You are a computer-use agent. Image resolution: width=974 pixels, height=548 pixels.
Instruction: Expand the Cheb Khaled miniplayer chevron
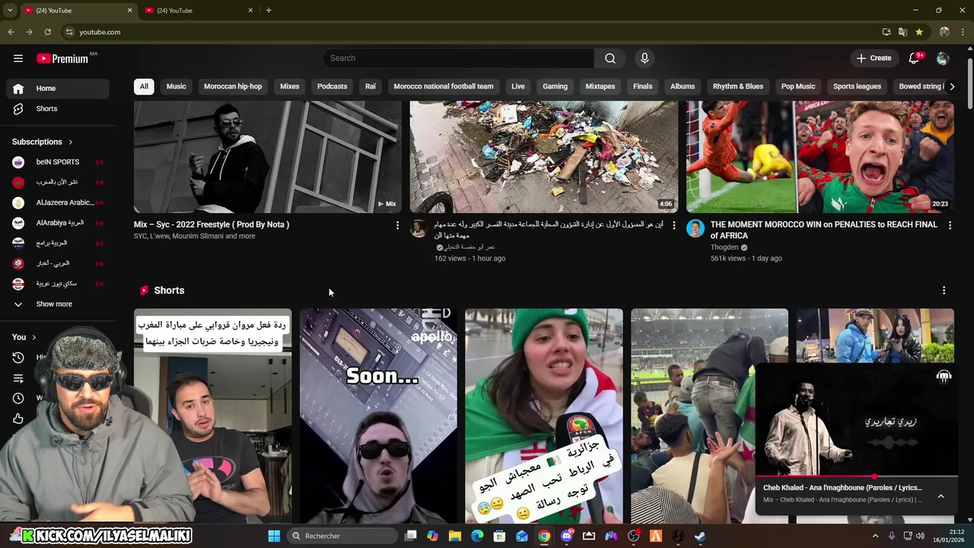coord(941,496)
